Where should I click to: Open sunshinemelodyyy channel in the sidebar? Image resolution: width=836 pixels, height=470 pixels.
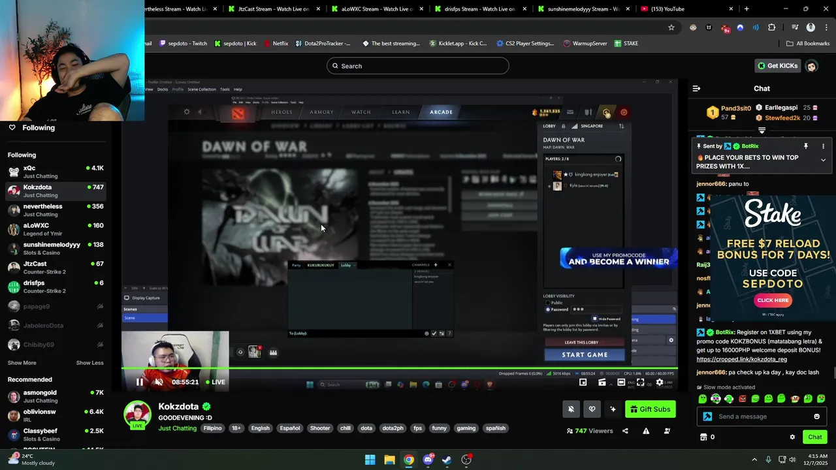56,249
